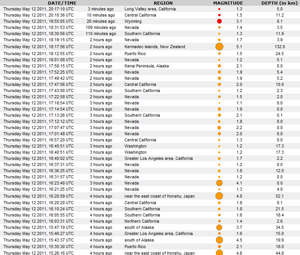The image size is (300, 255).
Task: Click the orange circle beside magnitude 4.5 Alaska
Action: click(219, 240)
